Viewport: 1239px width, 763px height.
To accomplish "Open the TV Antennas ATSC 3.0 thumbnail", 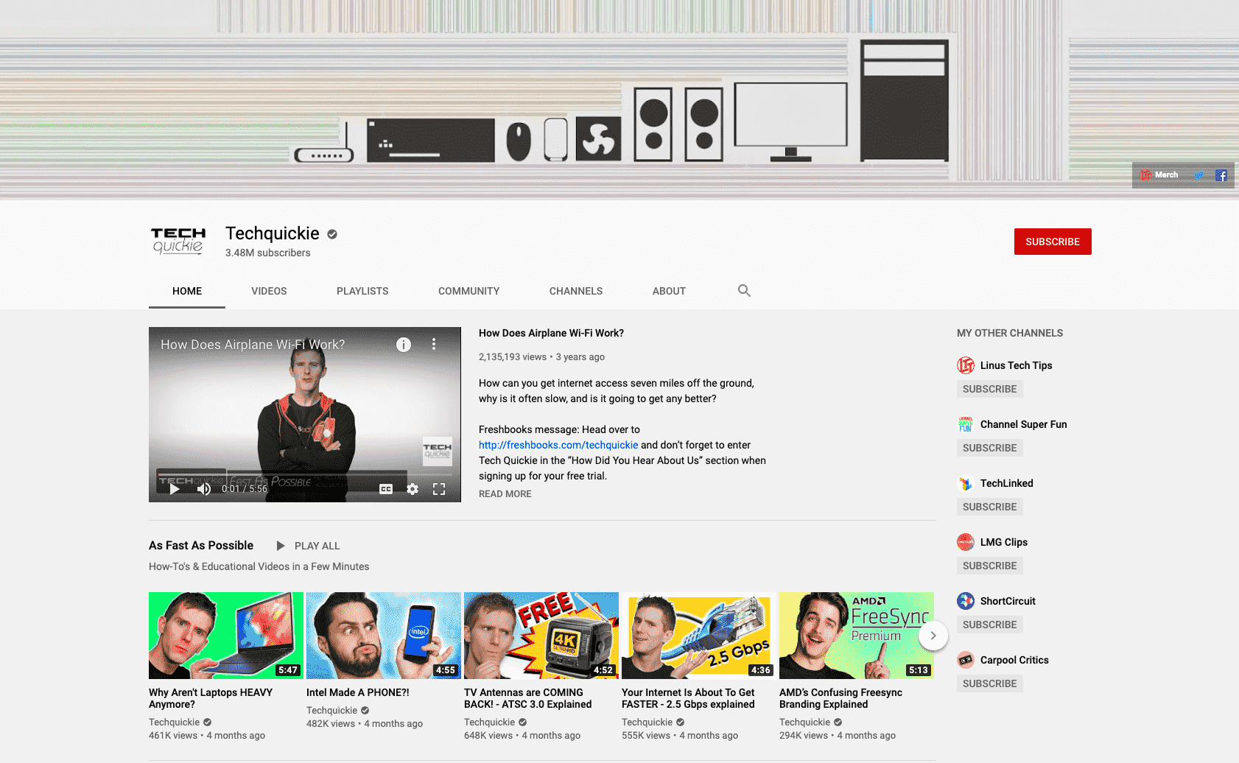I will point(541,636).
